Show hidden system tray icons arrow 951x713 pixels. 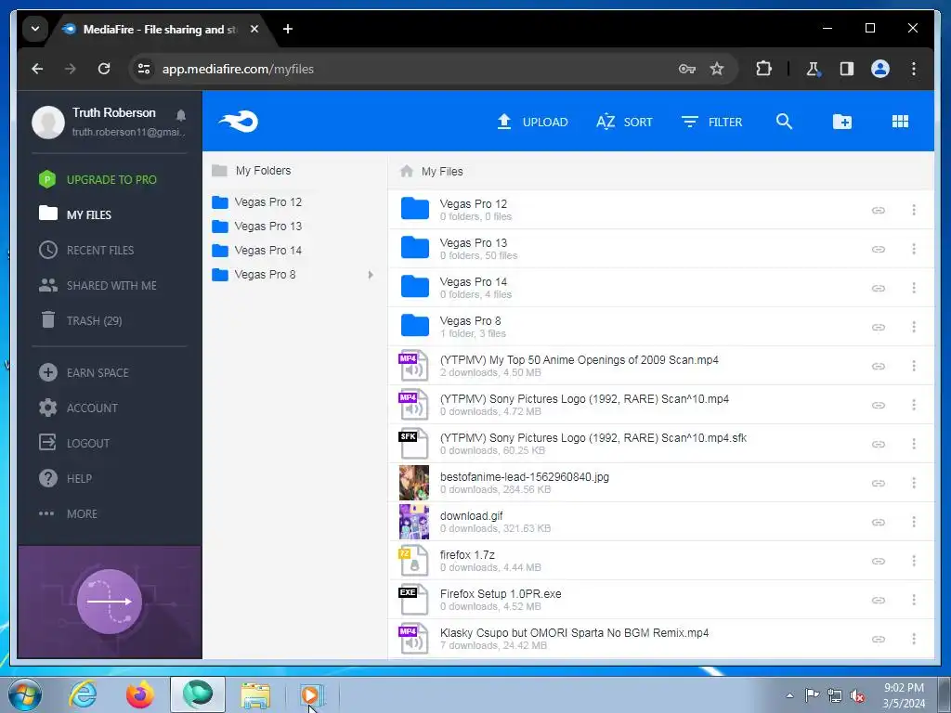(x=789, y=695)
